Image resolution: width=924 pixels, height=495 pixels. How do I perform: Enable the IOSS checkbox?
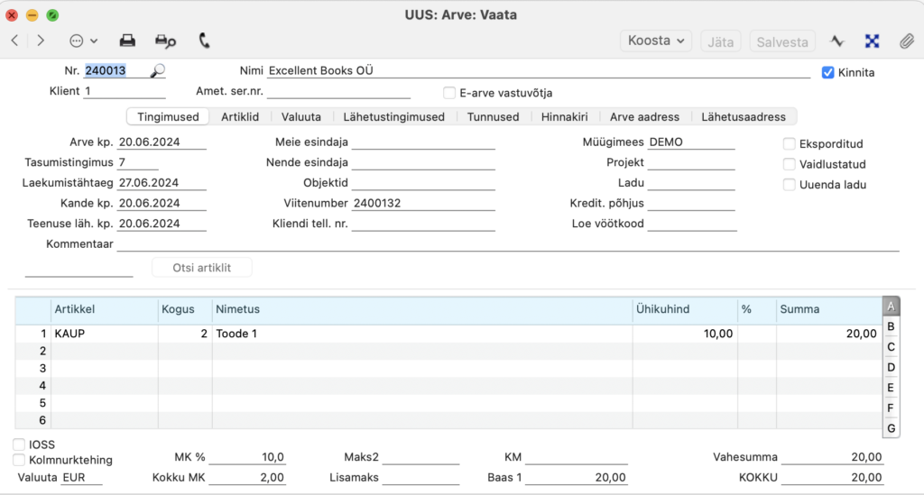tap(19, 445)
